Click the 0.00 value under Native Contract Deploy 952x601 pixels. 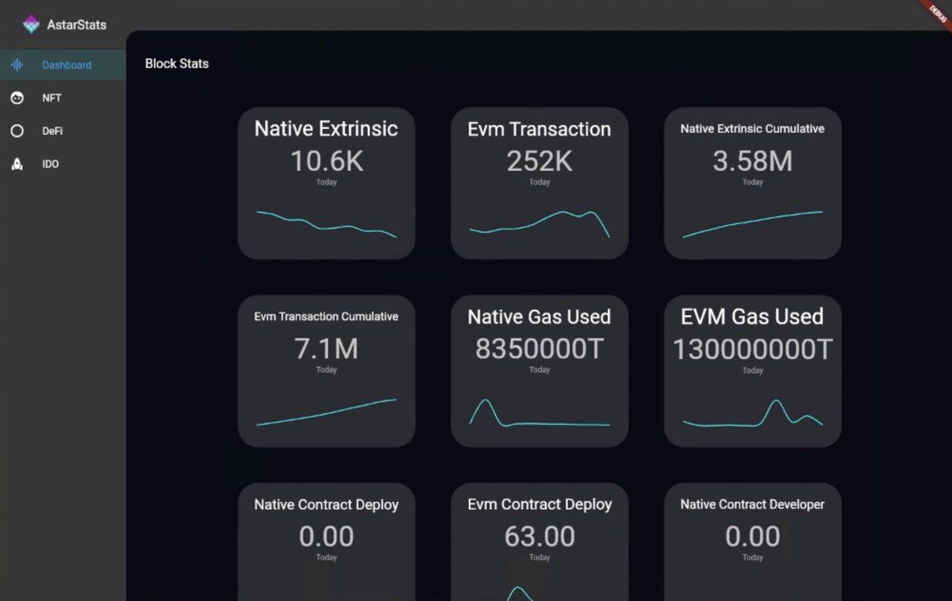(x=326, y=537)
